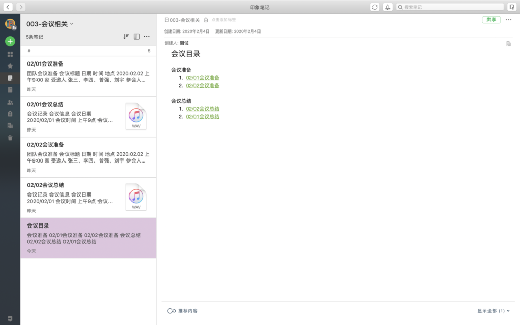
Task: Click the sort notes icon
Action: point(126,37)
